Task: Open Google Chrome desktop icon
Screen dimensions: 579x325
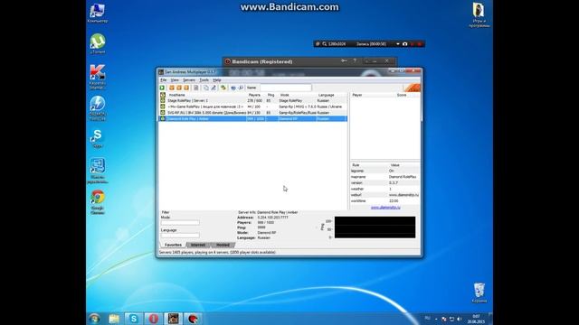Action: coord(98,202)
